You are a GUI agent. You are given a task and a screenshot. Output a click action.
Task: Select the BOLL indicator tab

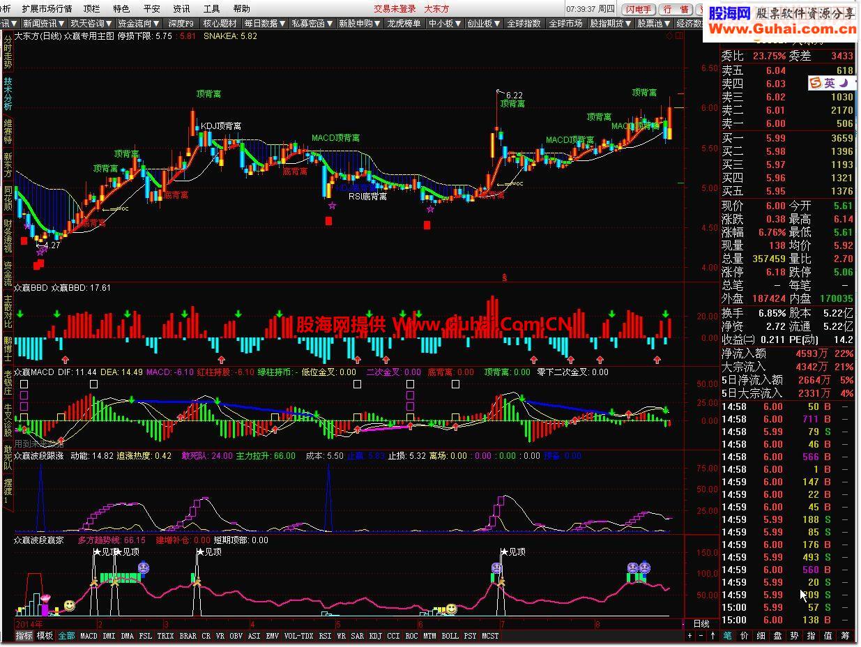[450, 636]
